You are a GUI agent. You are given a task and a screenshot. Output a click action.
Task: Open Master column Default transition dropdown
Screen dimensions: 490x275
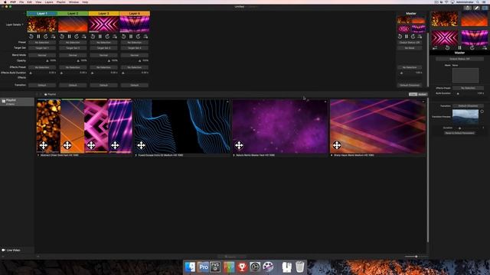coord(410,85)
